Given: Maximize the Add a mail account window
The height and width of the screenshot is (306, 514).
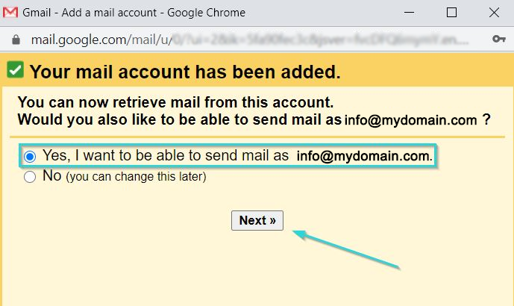Looking at the screenshot, I should (x=451, y=13).
